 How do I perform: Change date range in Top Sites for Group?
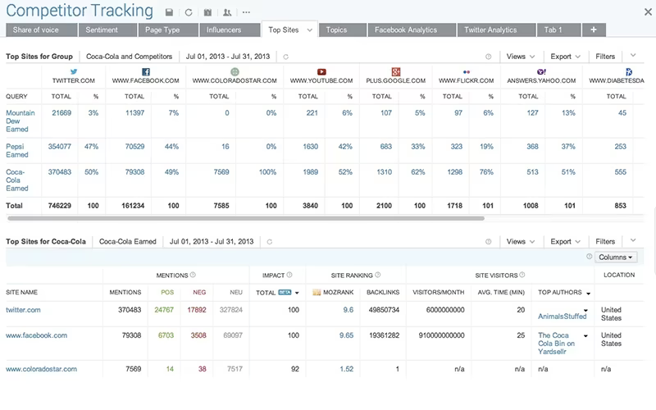[x=228, y=57]
